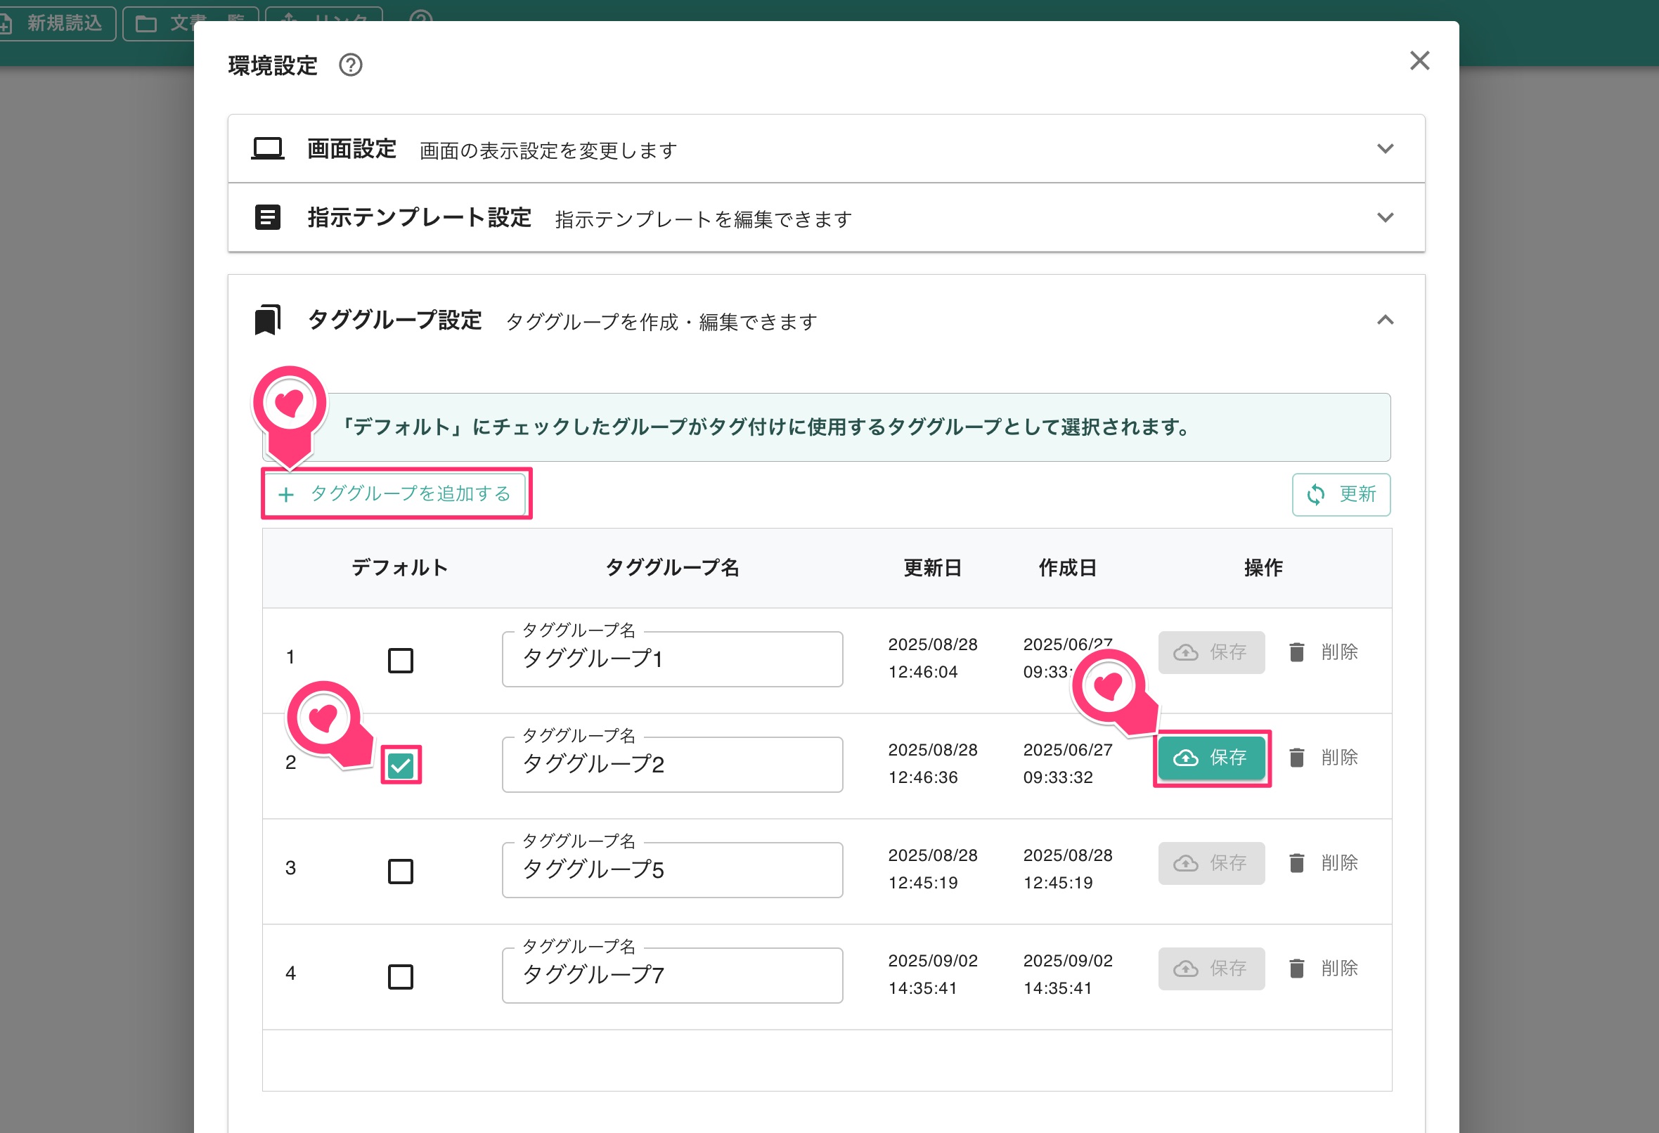The image size is (1659, 1133).
Task: Click 保存 button in タググループ1 row
Action: tap(1211, 652)
